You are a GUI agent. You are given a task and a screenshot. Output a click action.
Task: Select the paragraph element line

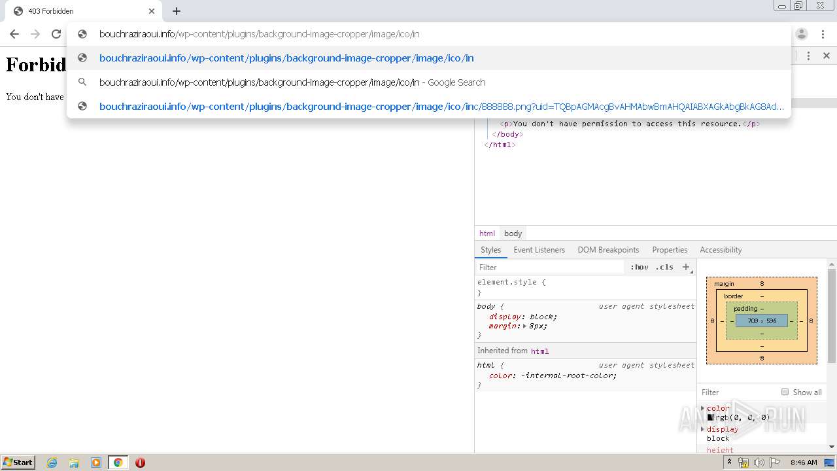point(630,124)
